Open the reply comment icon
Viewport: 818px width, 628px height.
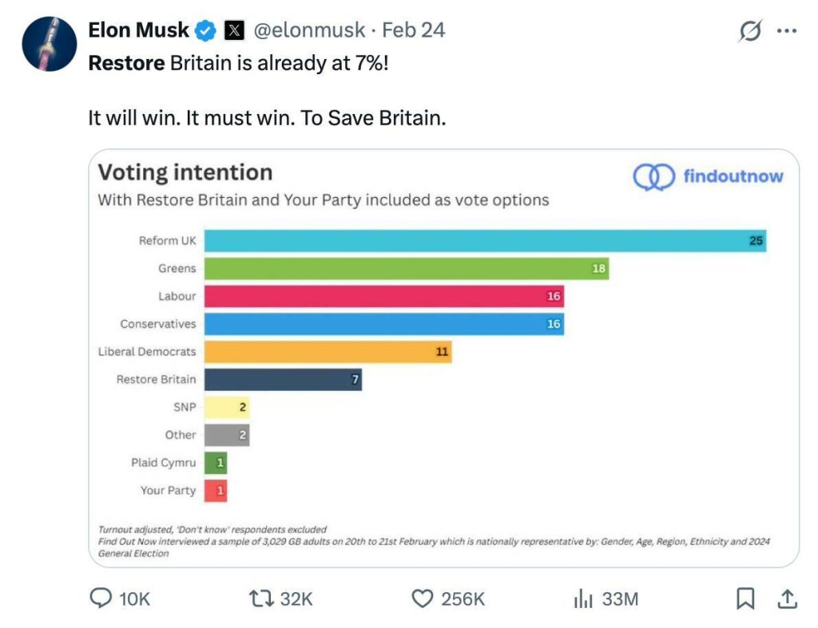[101, 598]
